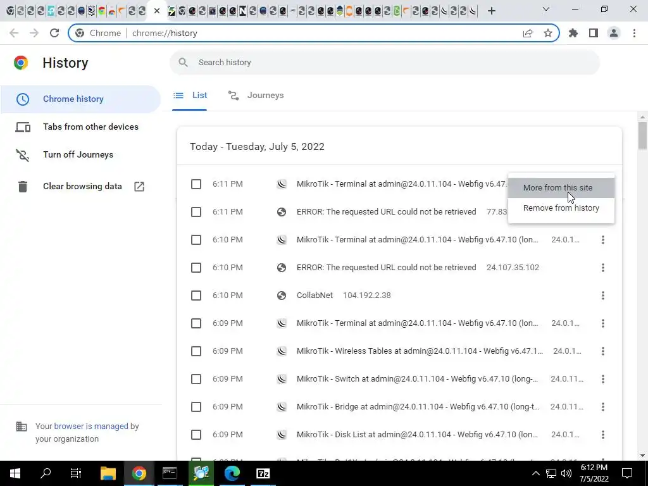
Task: Show hidden tray icons chevron
Action: coord(535,473)
